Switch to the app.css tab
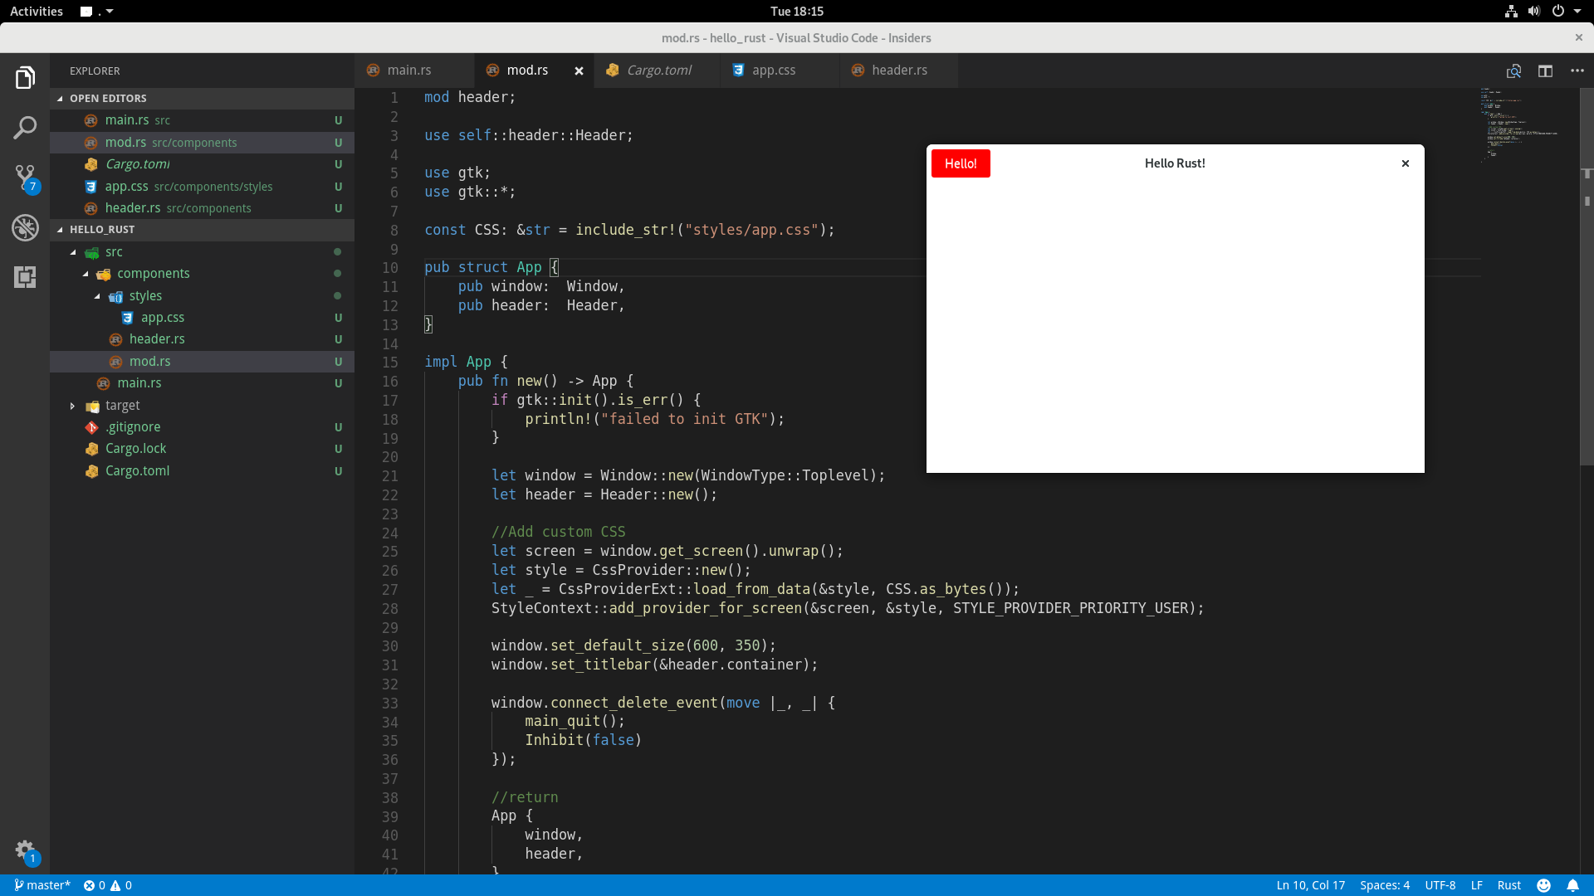Screen dimensions: 1594x896 click(780, 71)
